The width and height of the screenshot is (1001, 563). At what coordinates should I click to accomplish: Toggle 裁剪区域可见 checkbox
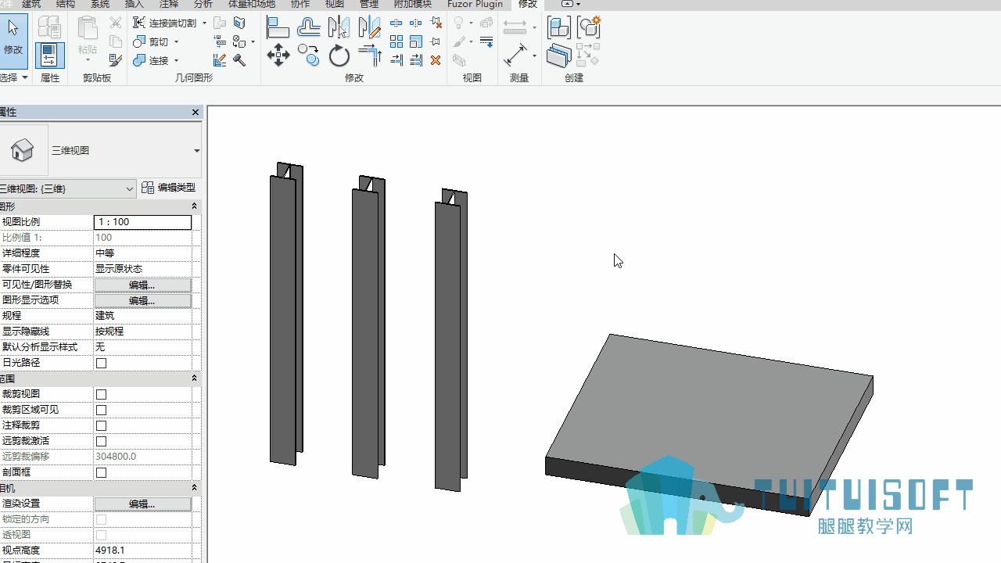[101, 410]
